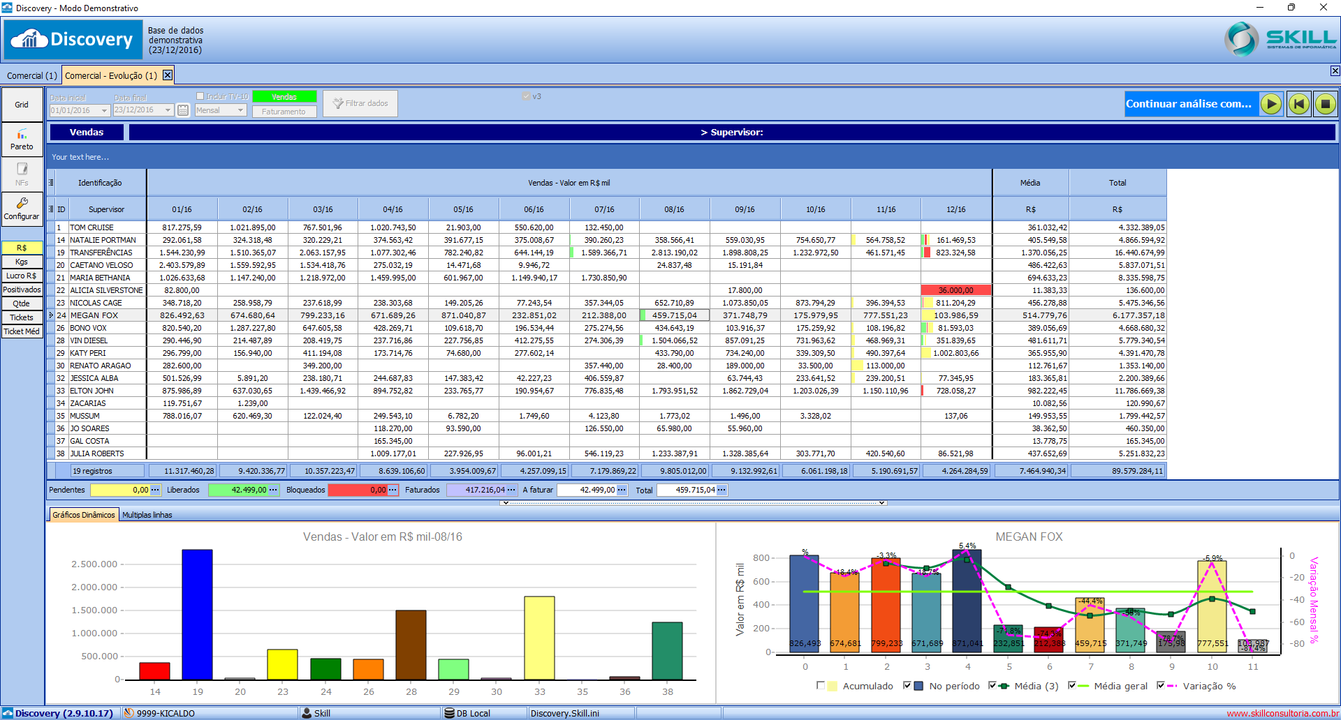The image size is (1341, 720).
Task: Click the 9999-KICALDO status bar icon
Action: point(129,713)
